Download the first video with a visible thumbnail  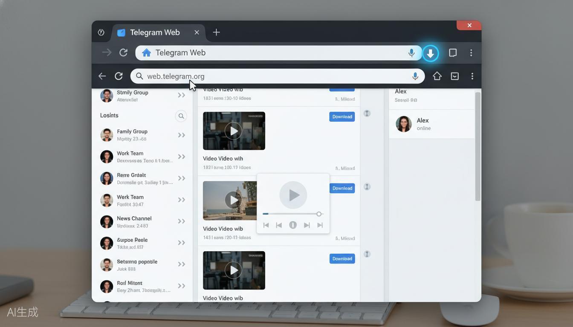tap(342, 117)
